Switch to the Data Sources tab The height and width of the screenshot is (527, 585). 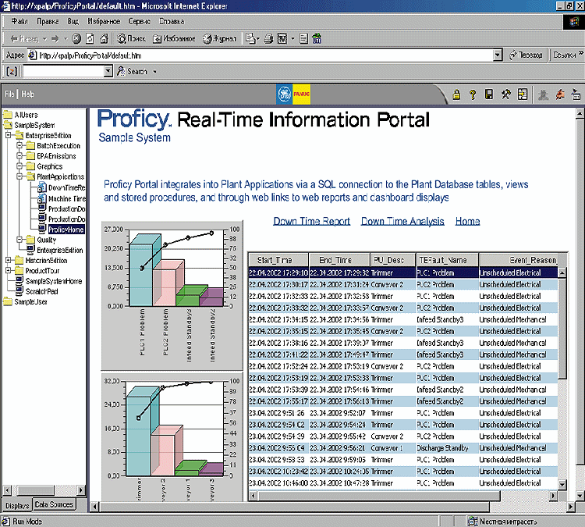pyautogui.click(x=54, y=504)
